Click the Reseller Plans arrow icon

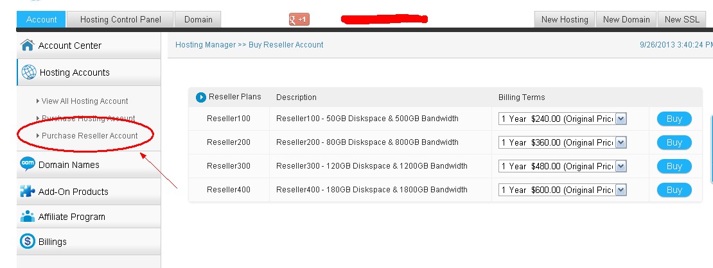201,97
